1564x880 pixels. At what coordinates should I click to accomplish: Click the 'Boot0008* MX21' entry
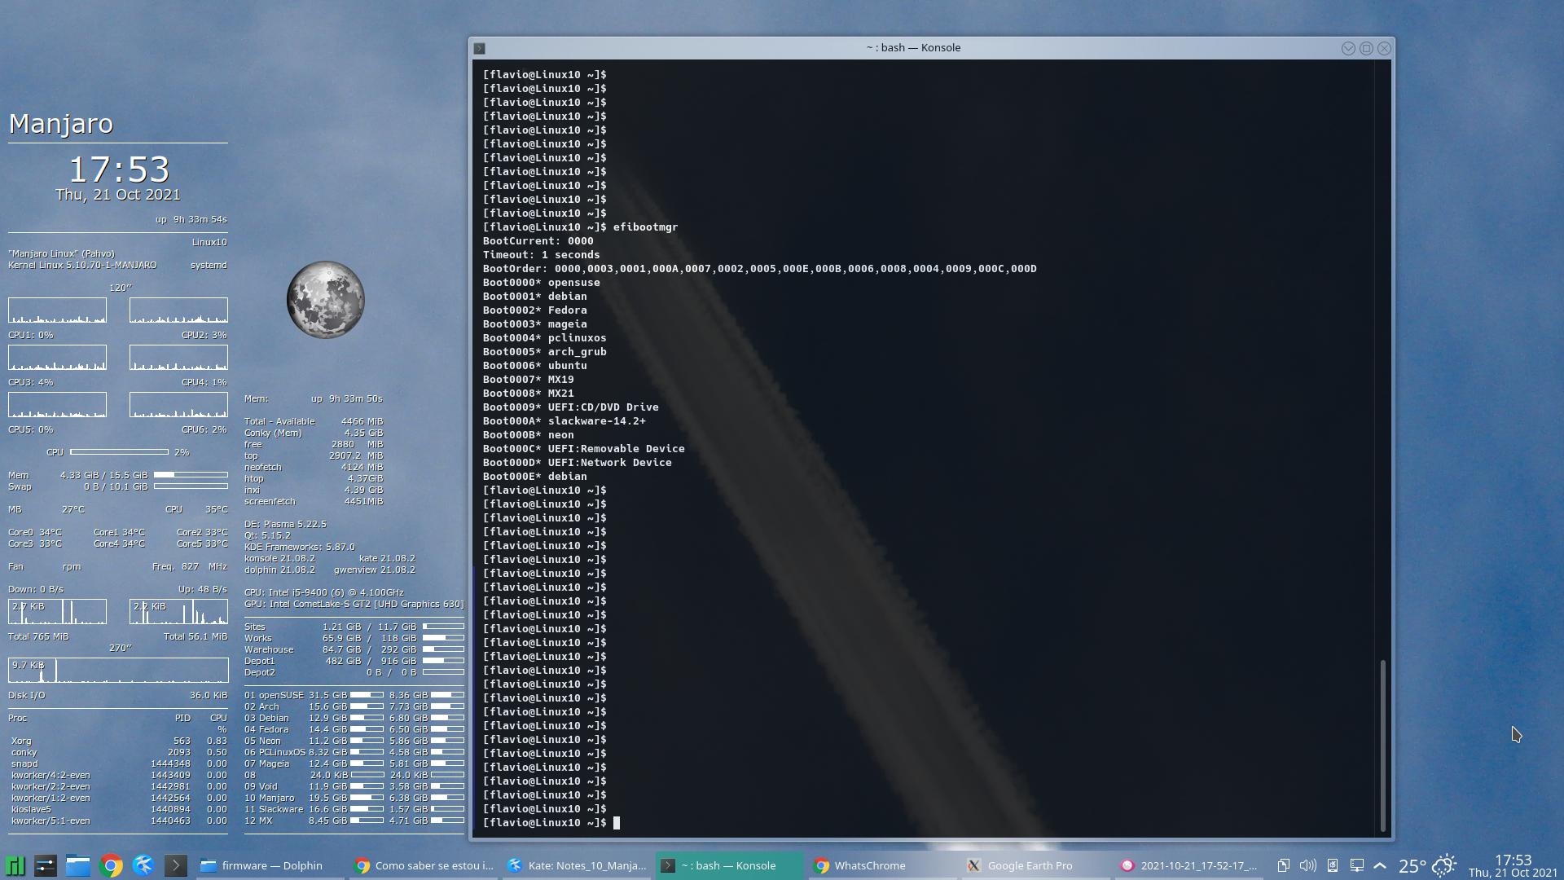point(528,394)
